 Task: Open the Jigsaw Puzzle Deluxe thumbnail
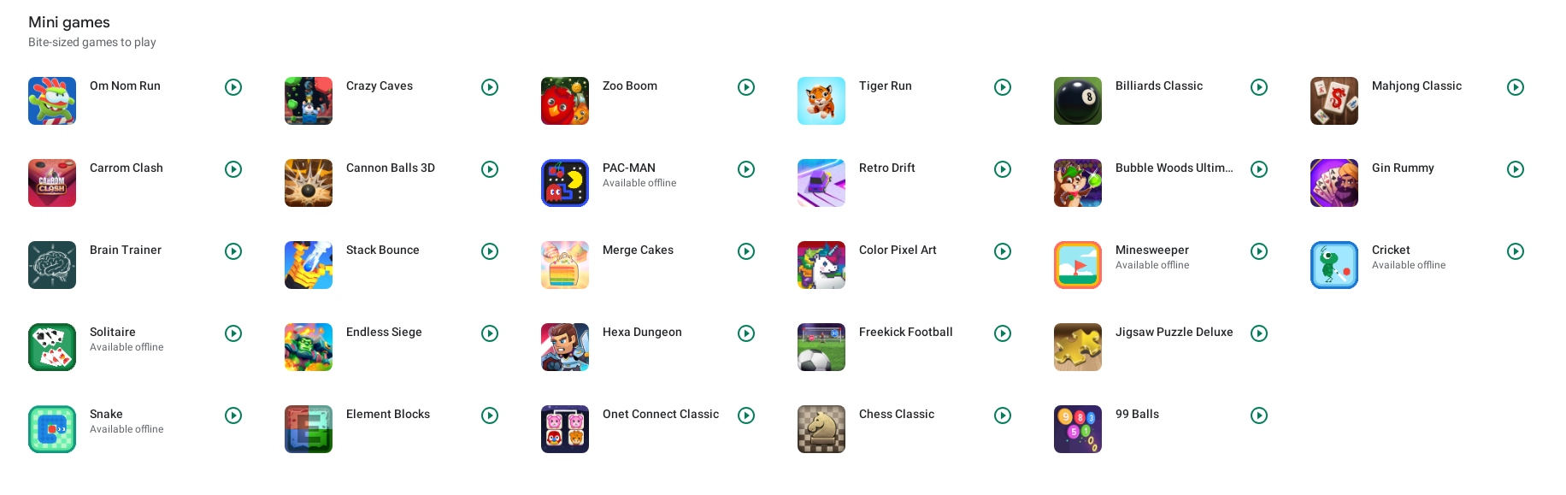(x=1078, y=347)
